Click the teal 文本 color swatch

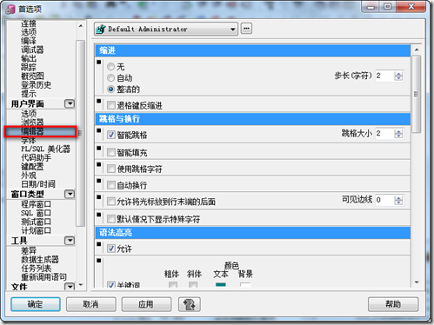click(221, 285)
